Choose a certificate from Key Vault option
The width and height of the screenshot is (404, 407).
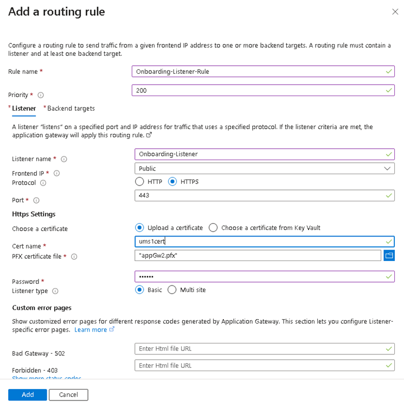213,228
